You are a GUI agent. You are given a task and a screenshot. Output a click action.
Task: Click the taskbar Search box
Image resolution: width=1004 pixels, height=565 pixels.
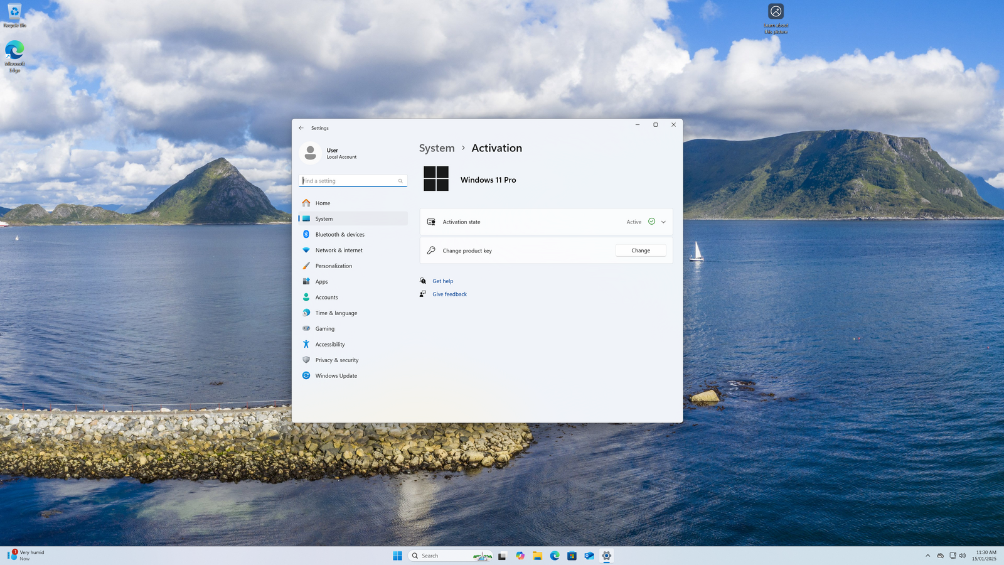click(x=451, y=556)
